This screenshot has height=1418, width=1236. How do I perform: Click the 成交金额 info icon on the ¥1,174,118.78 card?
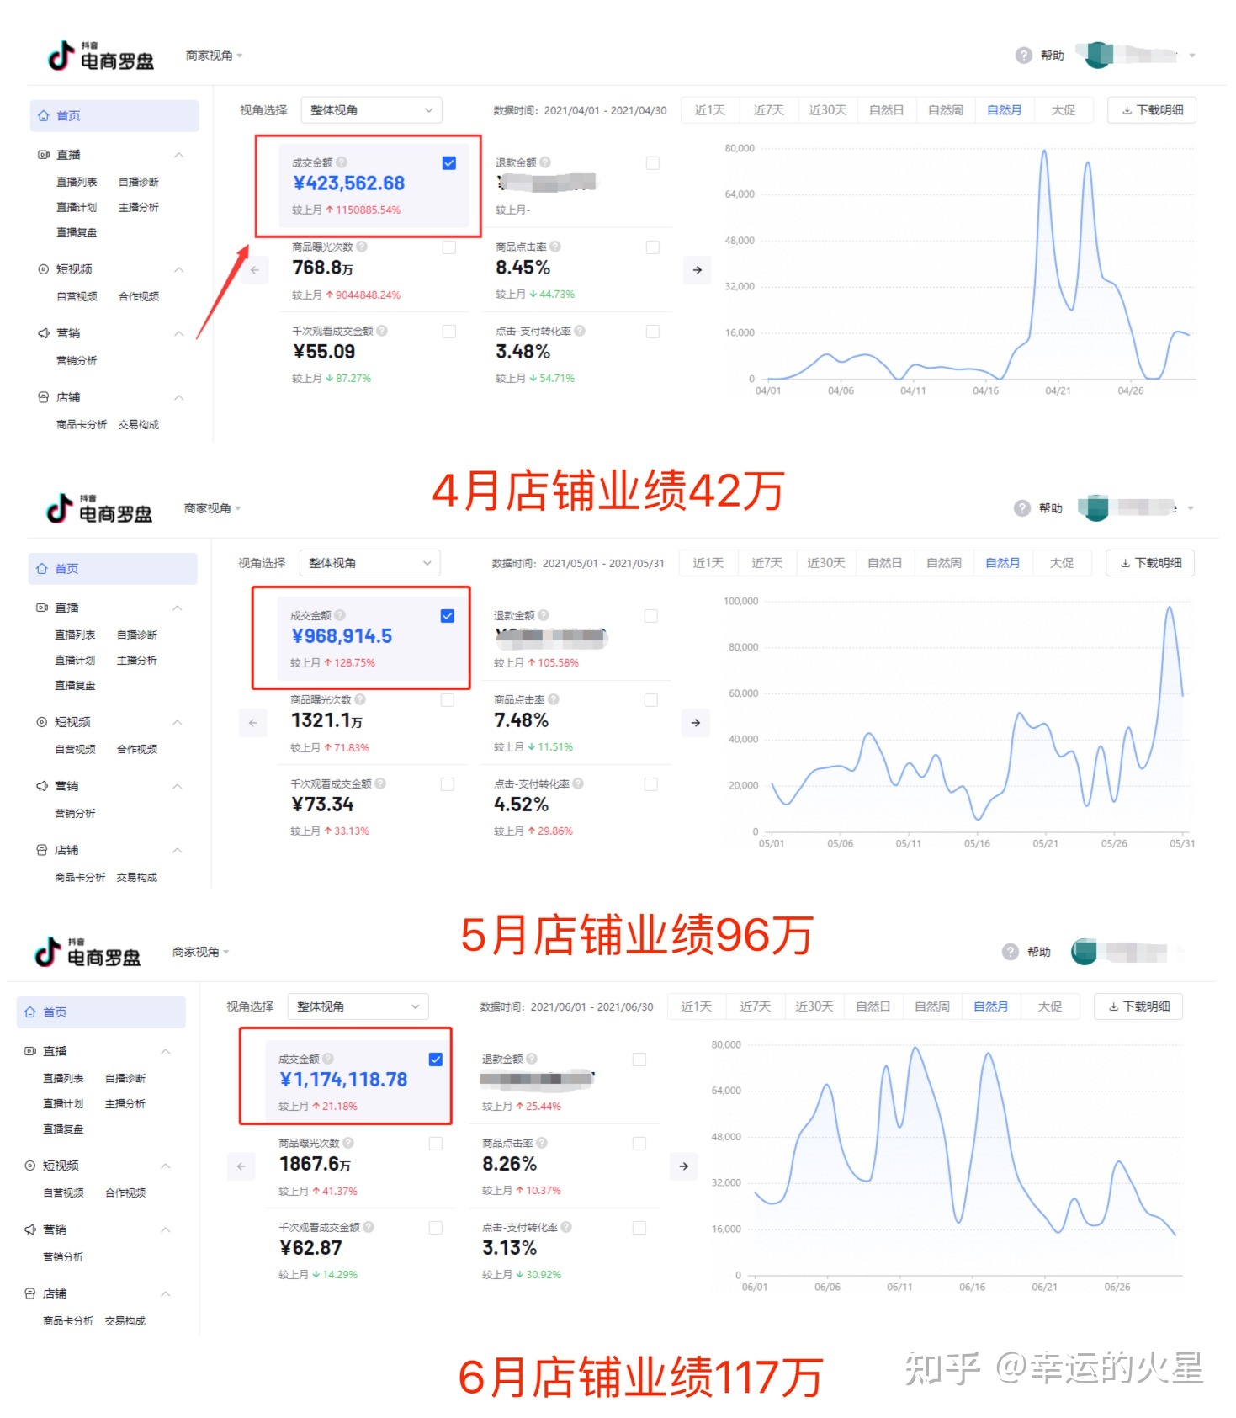click(328, 1059)
